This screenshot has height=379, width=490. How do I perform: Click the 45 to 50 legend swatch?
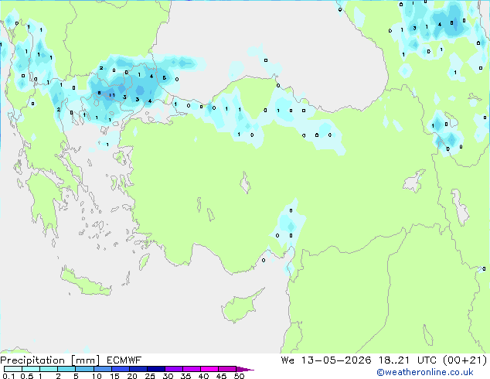click(x=227, y=369)
